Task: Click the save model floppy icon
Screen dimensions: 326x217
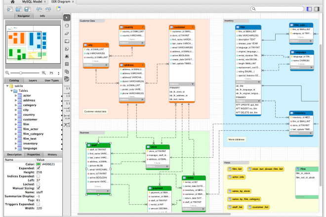Action: coord(27,9)
